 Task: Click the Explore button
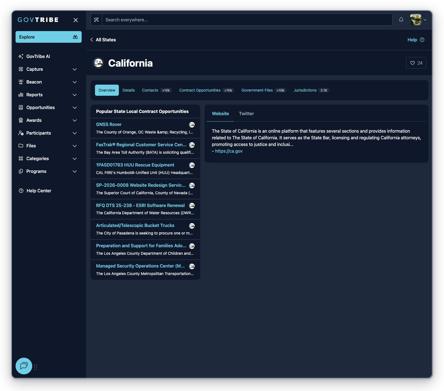[x=49, y=37]
